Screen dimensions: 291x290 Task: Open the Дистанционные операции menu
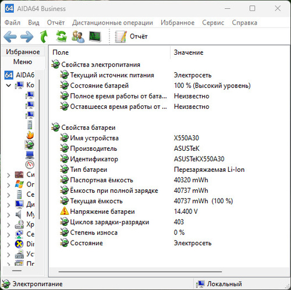pyautogui.click(x=112, y=23)
